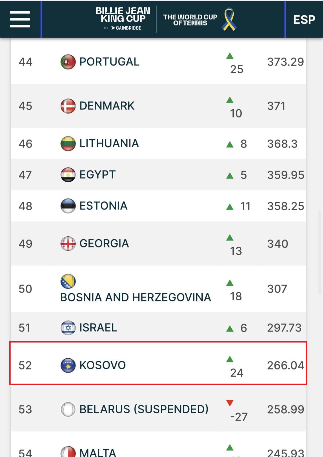Click the Billie Jean King Cup logo
Viewport: 323px width, 457px height.
click(123, 19)
